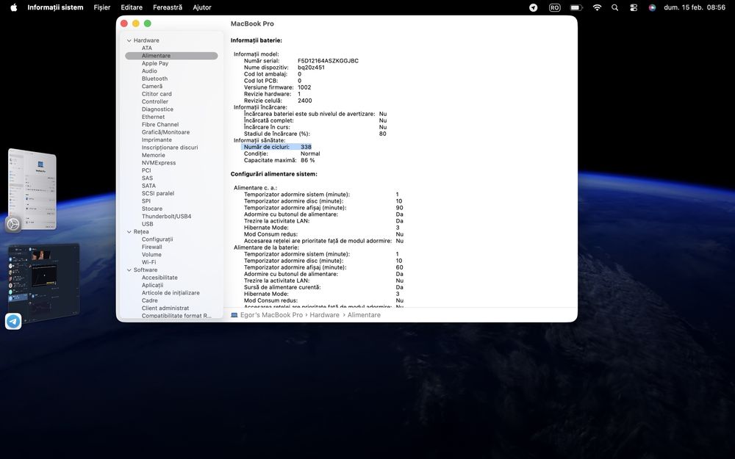Screen dimensions: 735x459
Task: Select Memorie in the sidebar
Action: [154, 155]
